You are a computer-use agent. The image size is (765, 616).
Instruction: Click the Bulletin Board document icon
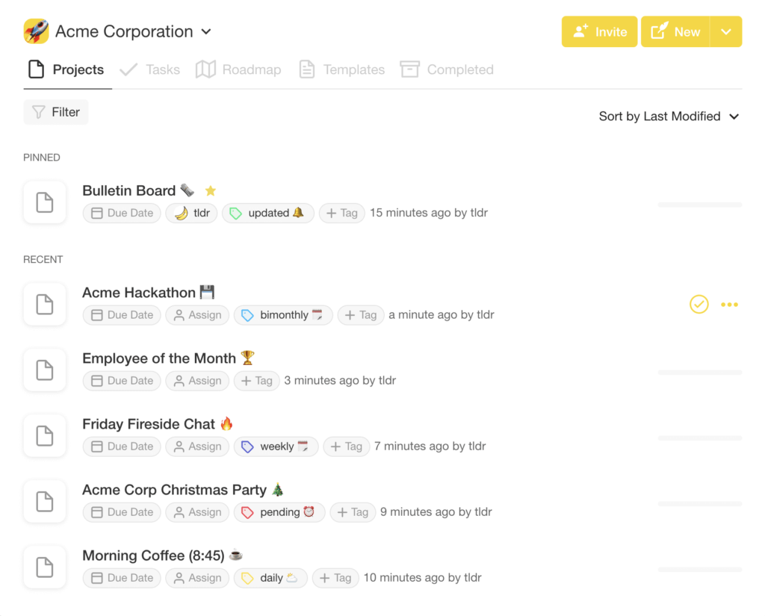tap(45, 202)
